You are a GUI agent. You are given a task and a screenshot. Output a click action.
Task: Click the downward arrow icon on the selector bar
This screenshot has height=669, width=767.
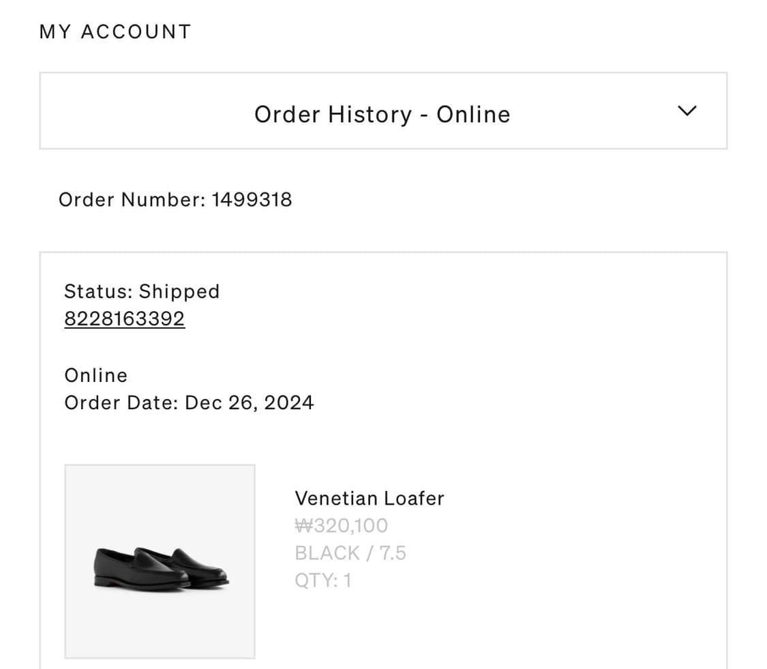coord(687,110)
